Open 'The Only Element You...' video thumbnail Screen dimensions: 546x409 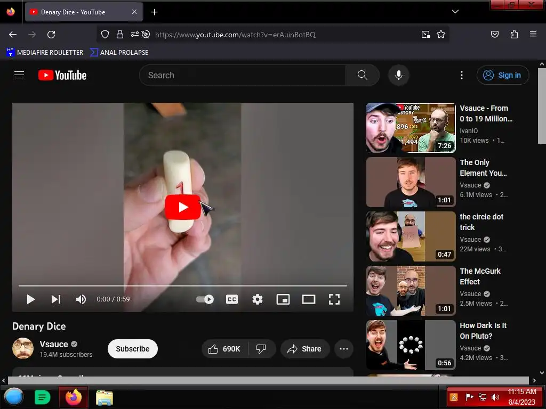[x=411, y=182]
